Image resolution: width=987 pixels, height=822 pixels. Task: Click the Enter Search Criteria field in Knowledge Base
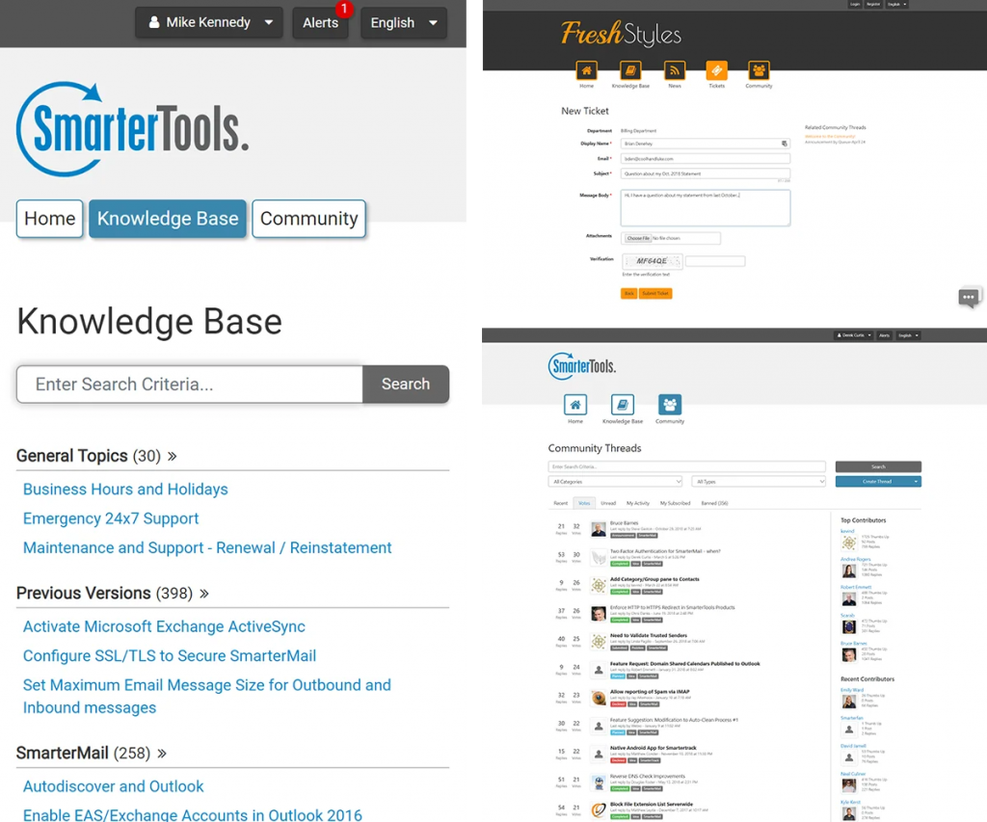(190, 384)
